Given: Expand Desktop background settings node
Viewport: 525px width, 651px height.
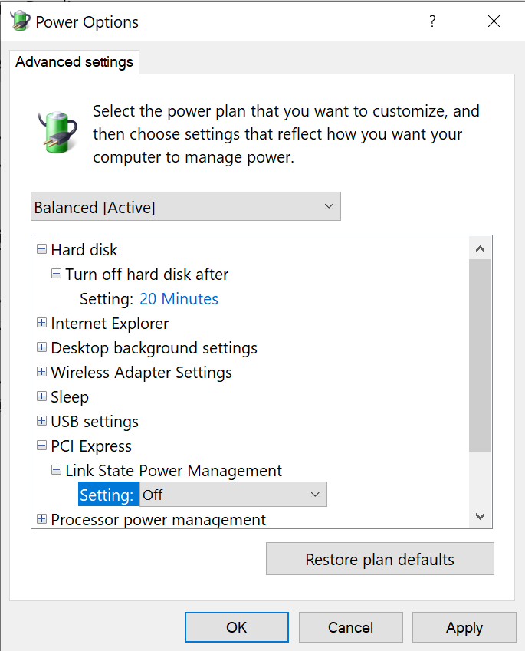Looking at the screenshot, I should point(41,347).
